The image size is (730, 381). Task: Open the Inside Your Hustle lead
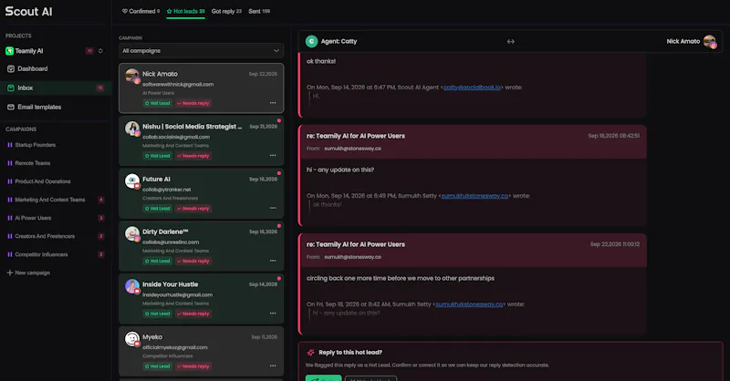pos(201,299)
